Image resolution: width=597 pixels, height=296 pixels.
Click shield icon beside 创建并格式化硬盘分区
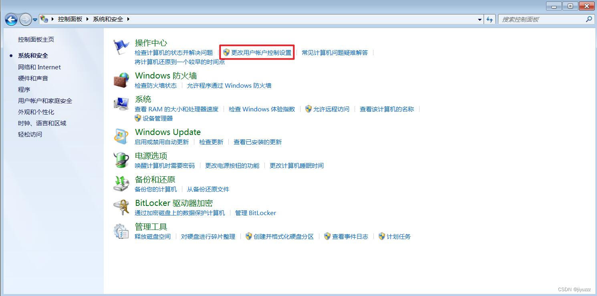pos(249,236)
